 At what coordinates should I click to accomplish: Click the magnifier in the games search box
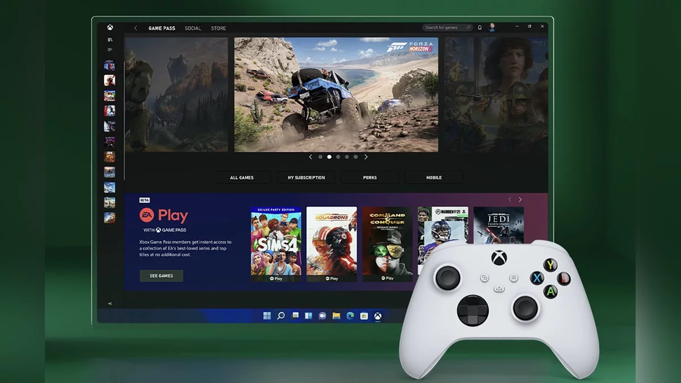[469, 27]
